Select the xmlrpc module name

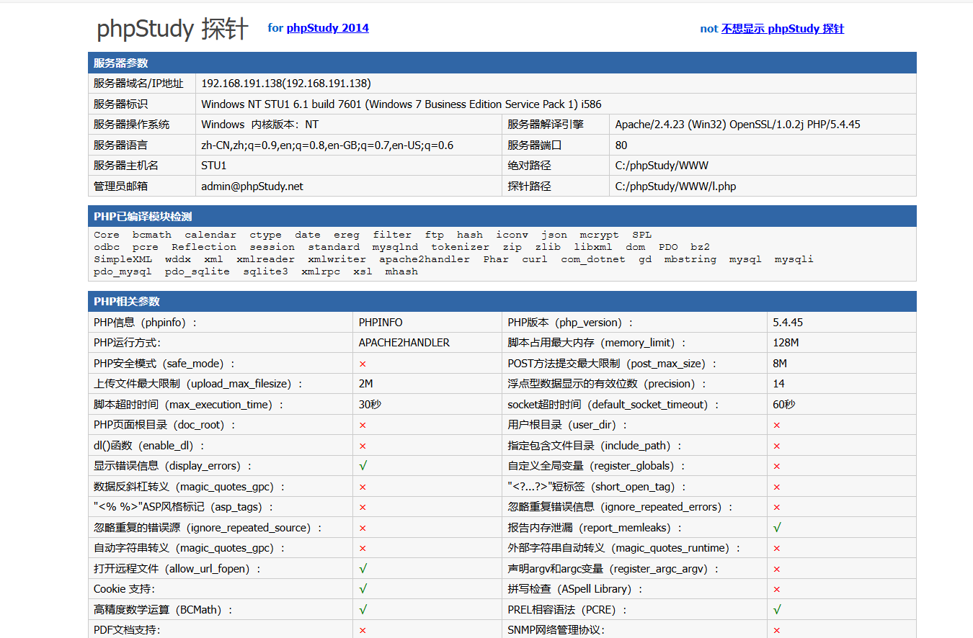click(321, 271)
